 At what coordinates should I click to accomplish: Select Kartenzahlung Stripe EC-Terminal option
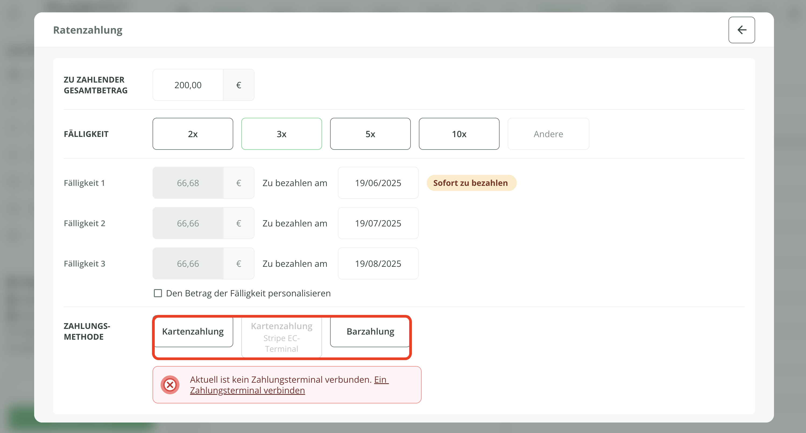(x=281, y=337)
